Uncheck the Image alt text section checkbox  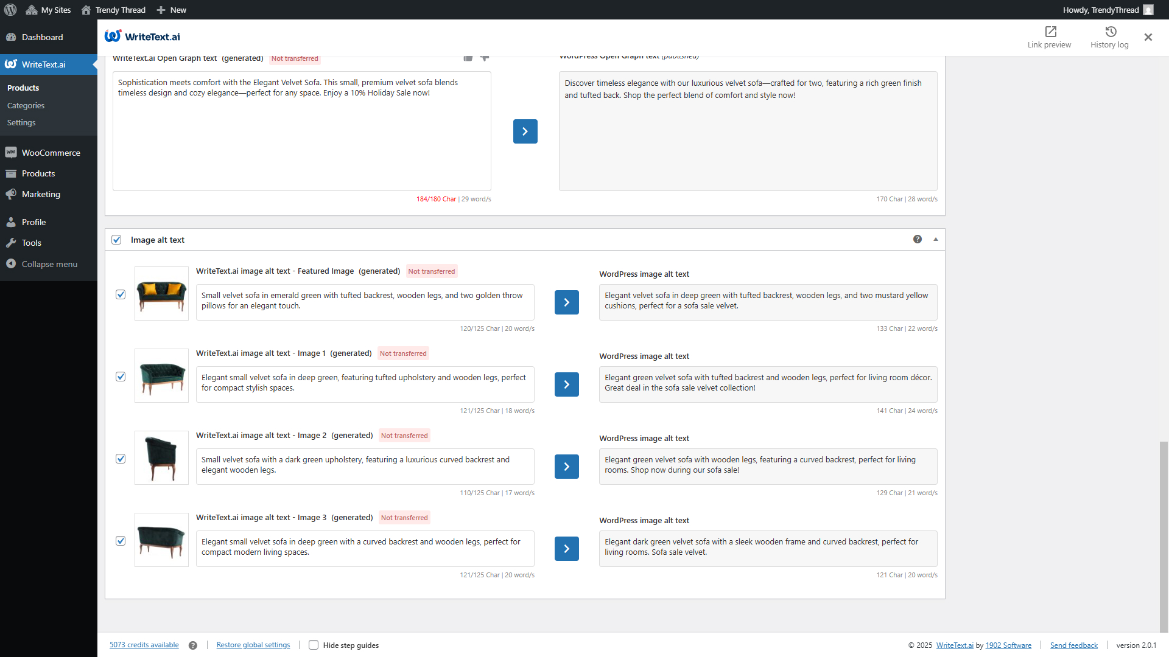click(x=116, y=240)
